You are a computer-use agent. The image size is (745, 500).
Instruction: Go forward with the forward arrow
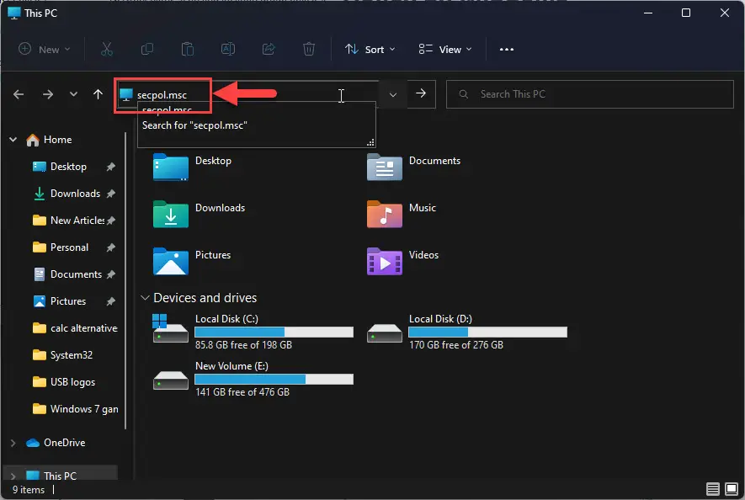pyautogui.click(x=48, y=94)
